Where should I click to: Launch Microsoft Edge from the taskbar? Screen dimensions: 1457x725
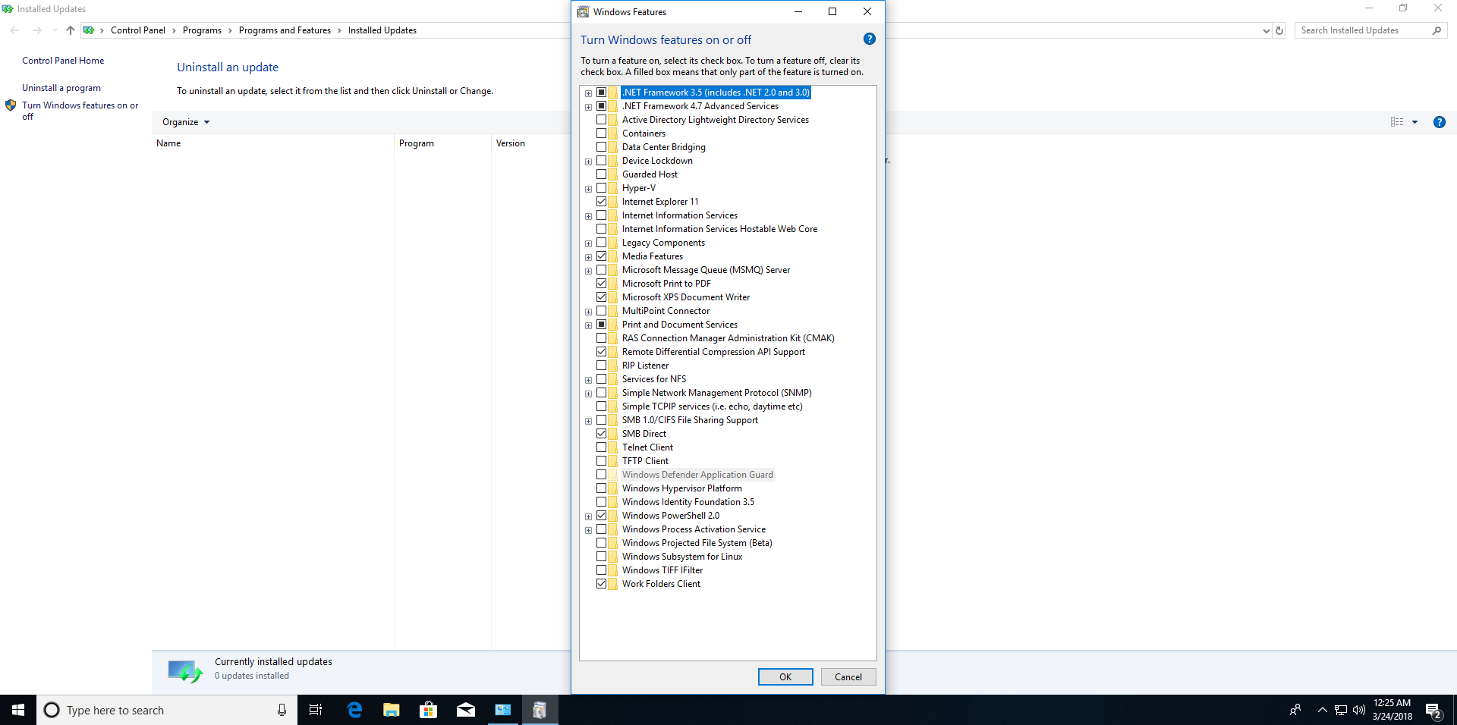[354, 710]
